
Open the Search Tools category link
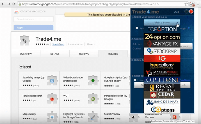(x=58, y=44)
